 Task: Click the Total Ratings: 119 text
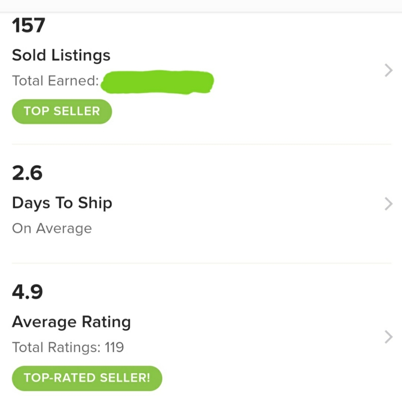point(68,347)
